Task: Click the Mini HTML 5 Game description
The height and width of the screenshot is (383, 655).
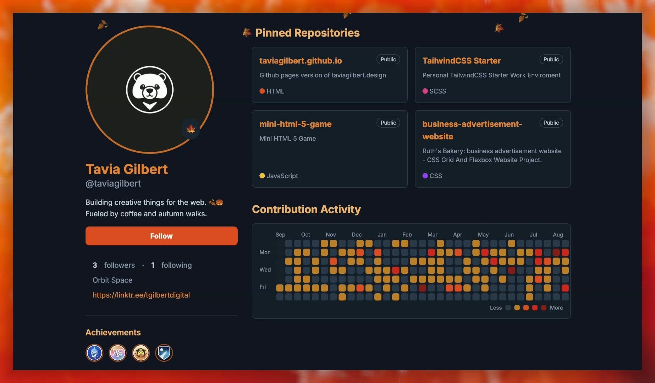Action: click(287, 139)
